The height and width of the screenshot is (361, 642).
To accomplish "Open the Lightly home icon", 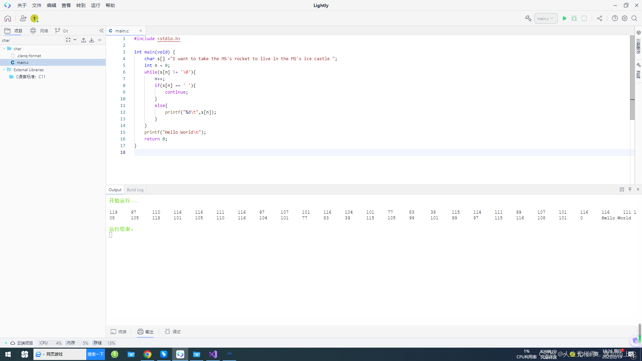I will [x=8, y=18].
